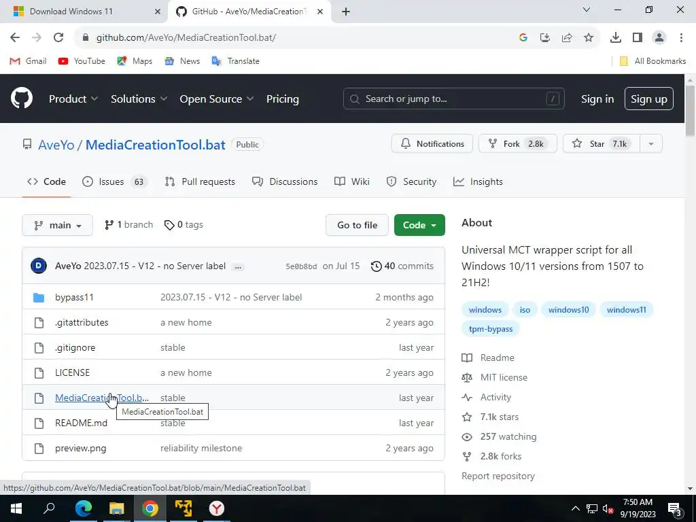Click the Sign in link
The height and width of the screenshot is (522, 696).
point(597,99)
